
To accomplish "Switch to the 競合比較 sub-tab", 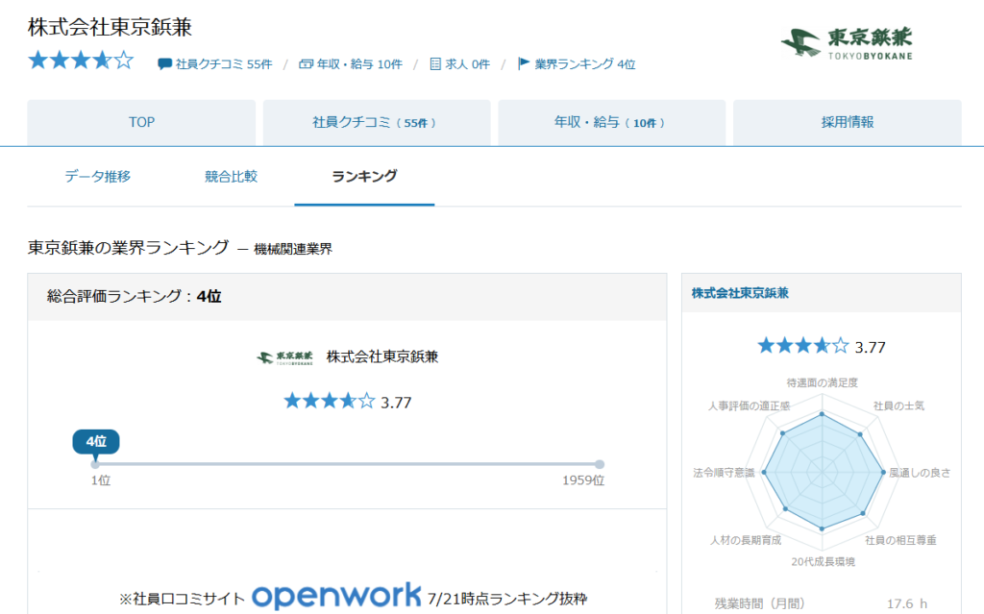I will pos(231,177).
